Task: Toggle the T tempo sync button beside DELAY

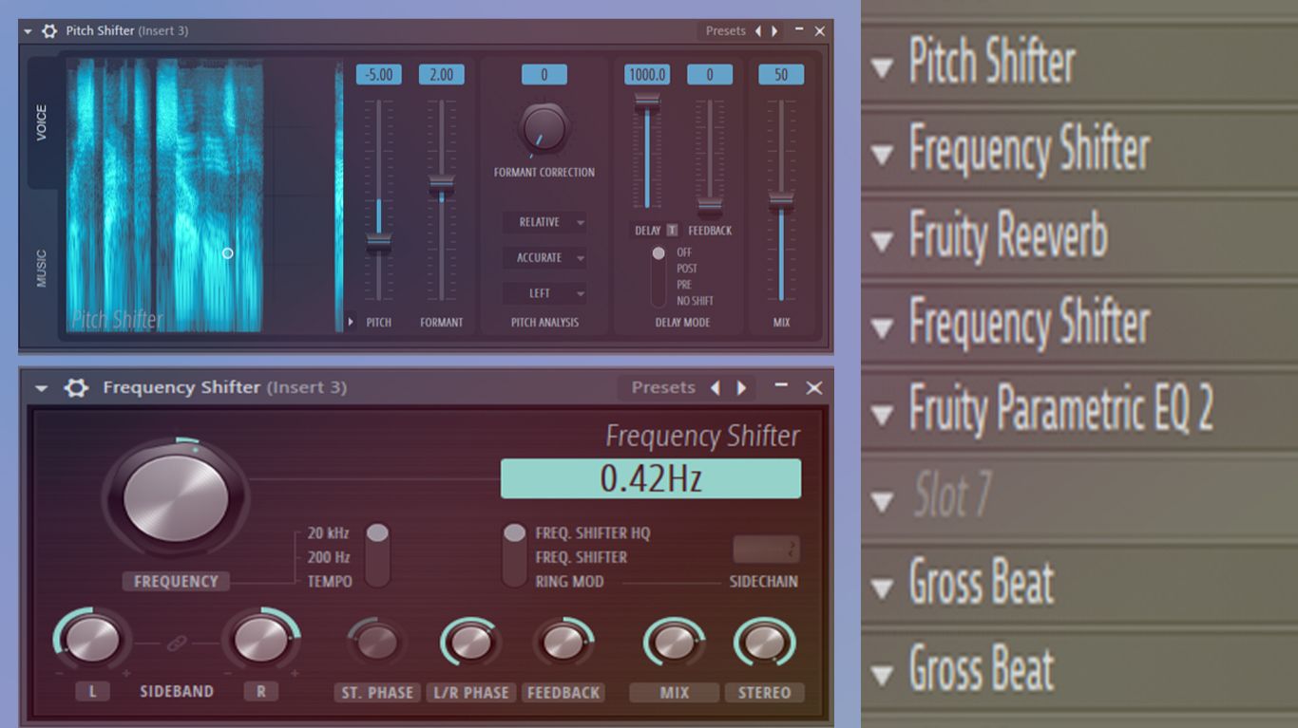Action: [672, 231]
